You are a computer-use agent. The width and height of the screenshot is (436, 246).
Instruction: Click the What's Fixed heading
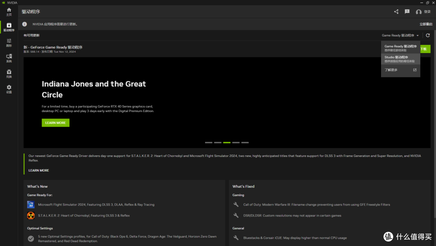click(243, 187)
